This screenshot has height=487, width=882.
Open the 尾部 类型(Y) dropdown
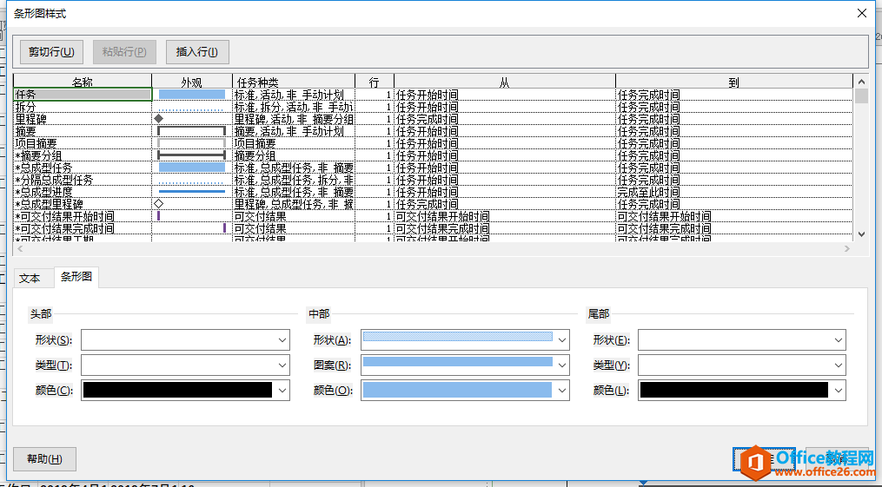coord(742,365)
